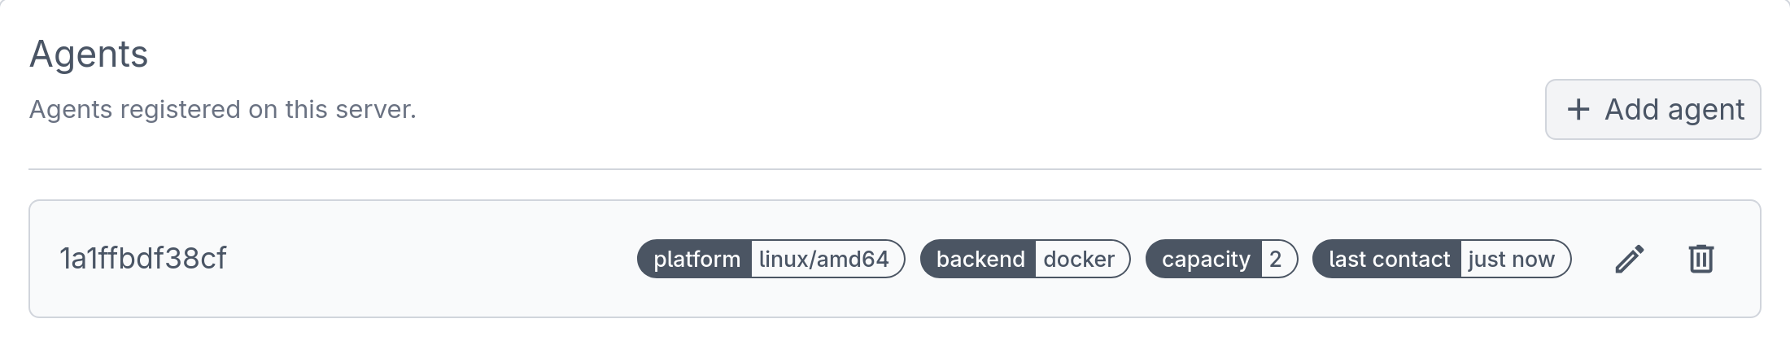
Task: Click the dark 'last contact' badge label
Action: click(x=1388, y=259)
